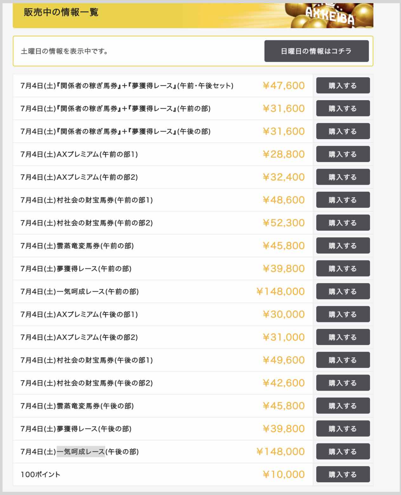Click the highlighted 一気呵成レース text
This screenshot has width=401, height=495.
pos(81,452)
